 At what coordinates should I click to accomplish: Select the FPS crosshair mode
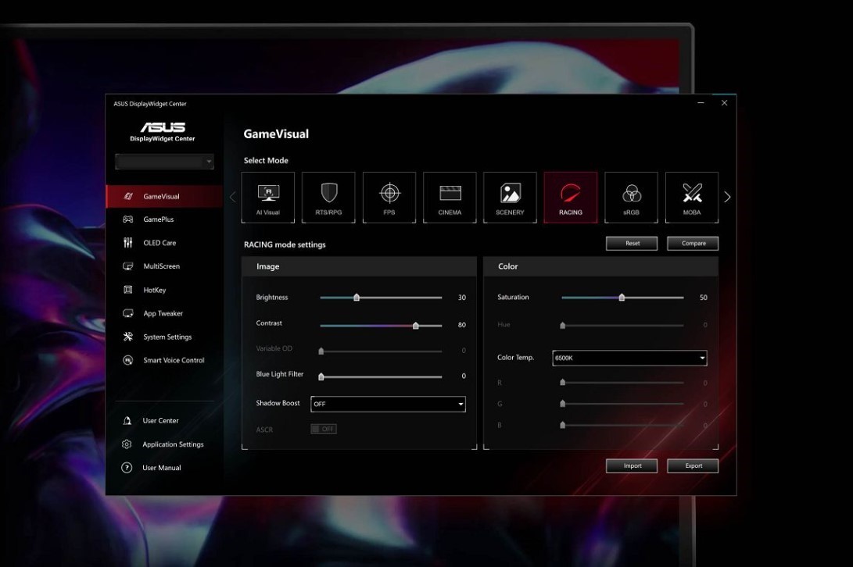pyautogui.click(x=389, y=198)
